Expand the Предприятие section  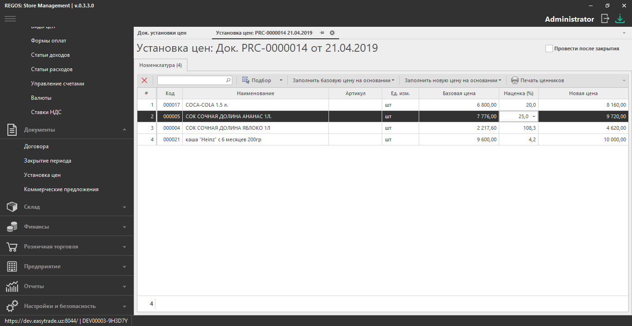[124, 267]
